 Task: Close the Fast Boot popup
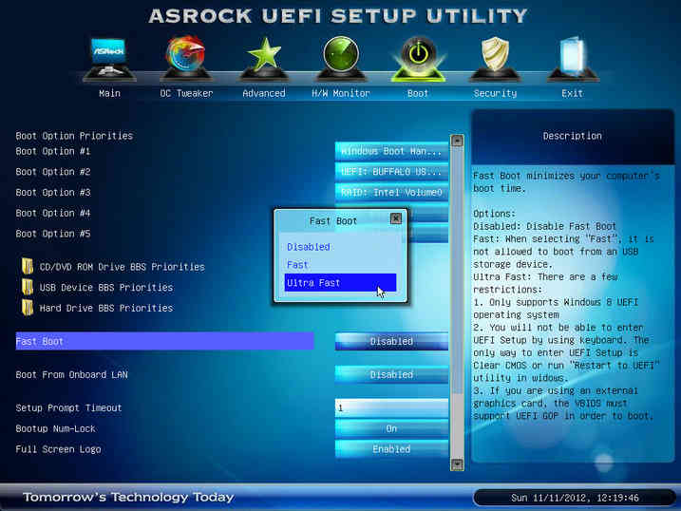pyautogui.click(x=396, y=218)
